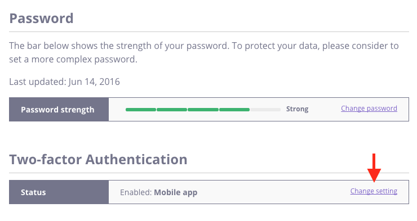Click the Password section heading

pos(41,19)
